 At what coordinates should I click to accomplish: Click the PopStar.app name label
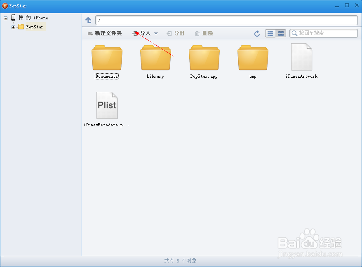[x=204, y=76]
